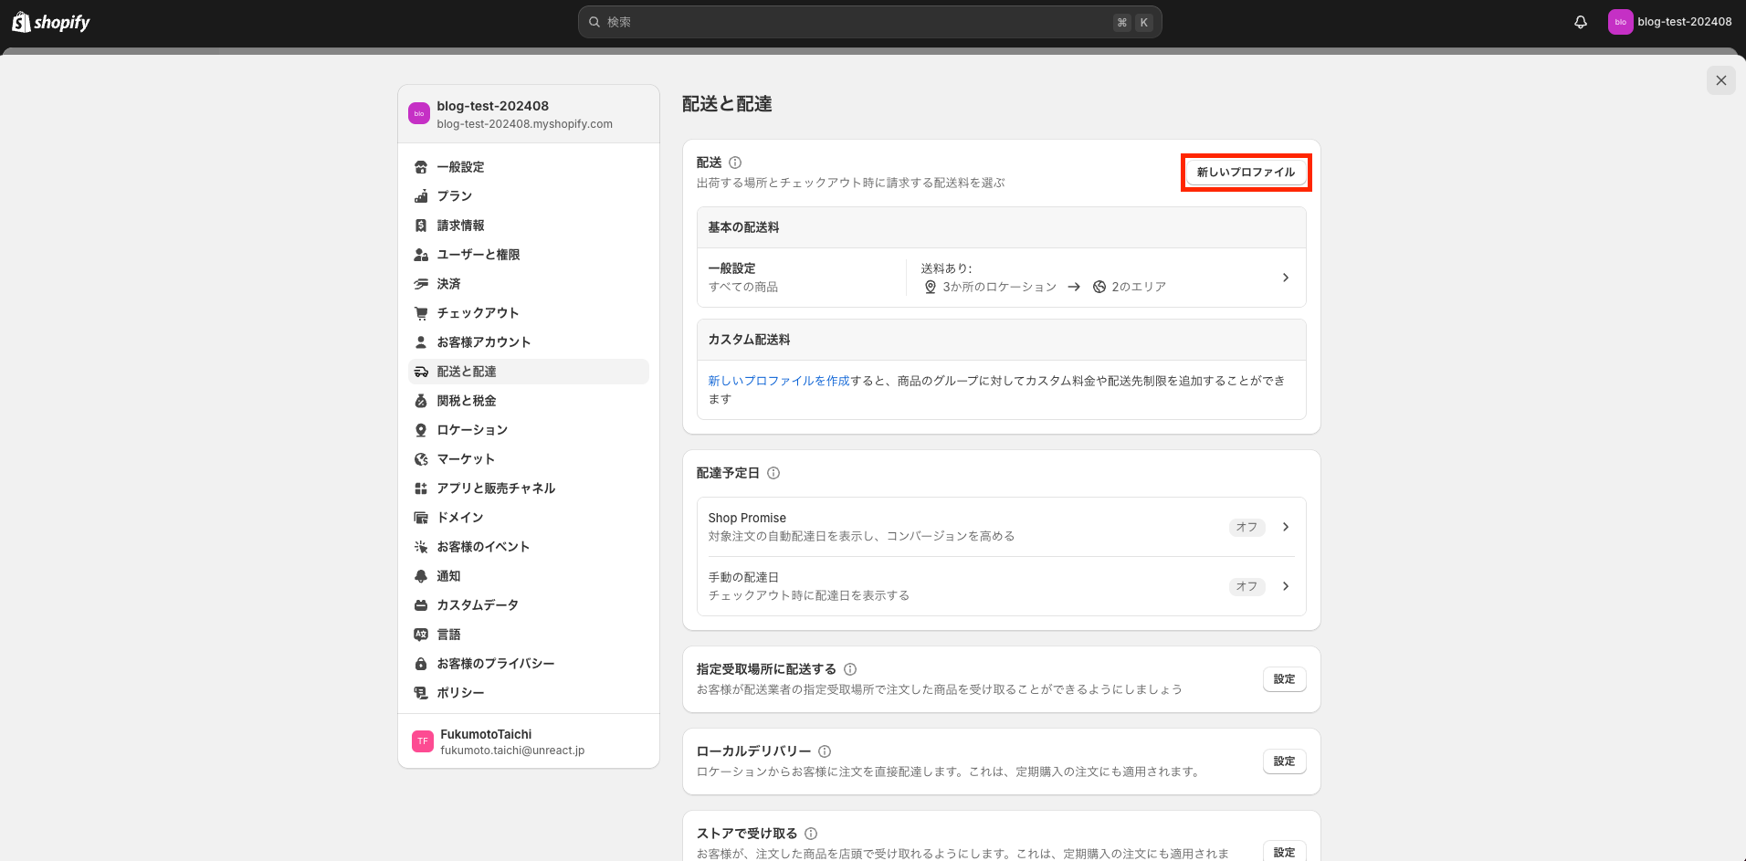This screenshot has height=861, width=1746.
Task: Open マーケット settings
Action: pos(528,459)
